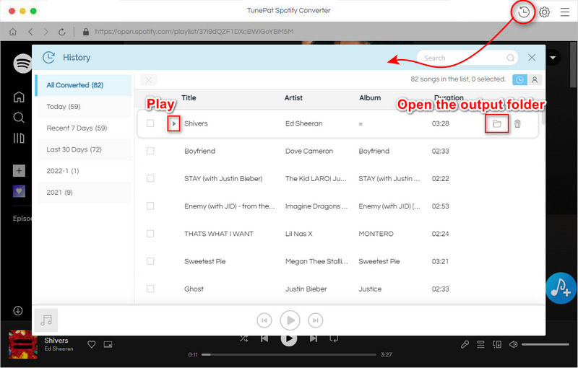Click the Title column header
The width and height of the screenshot is (578, 368).
(x=189, y=98)
